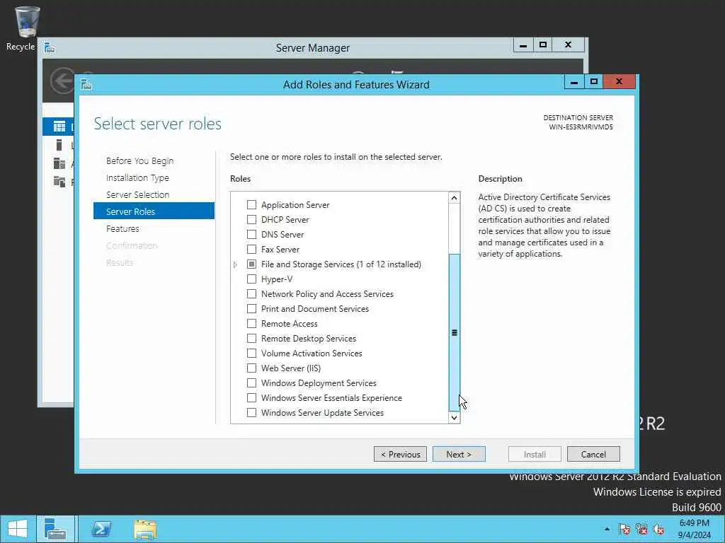Check Remote Desktop Services role

click(251, 339)
